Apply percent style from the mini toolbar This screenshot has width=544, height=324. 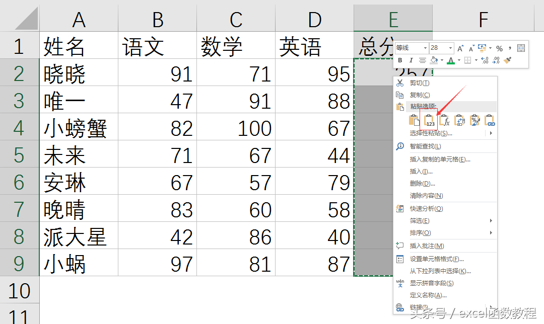coord(499,48)
